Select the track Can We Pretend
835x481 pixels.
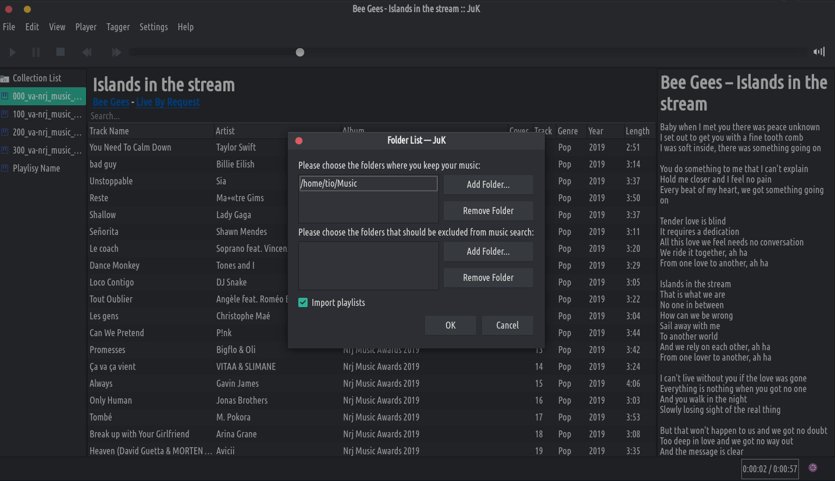(x=117, y=333)
